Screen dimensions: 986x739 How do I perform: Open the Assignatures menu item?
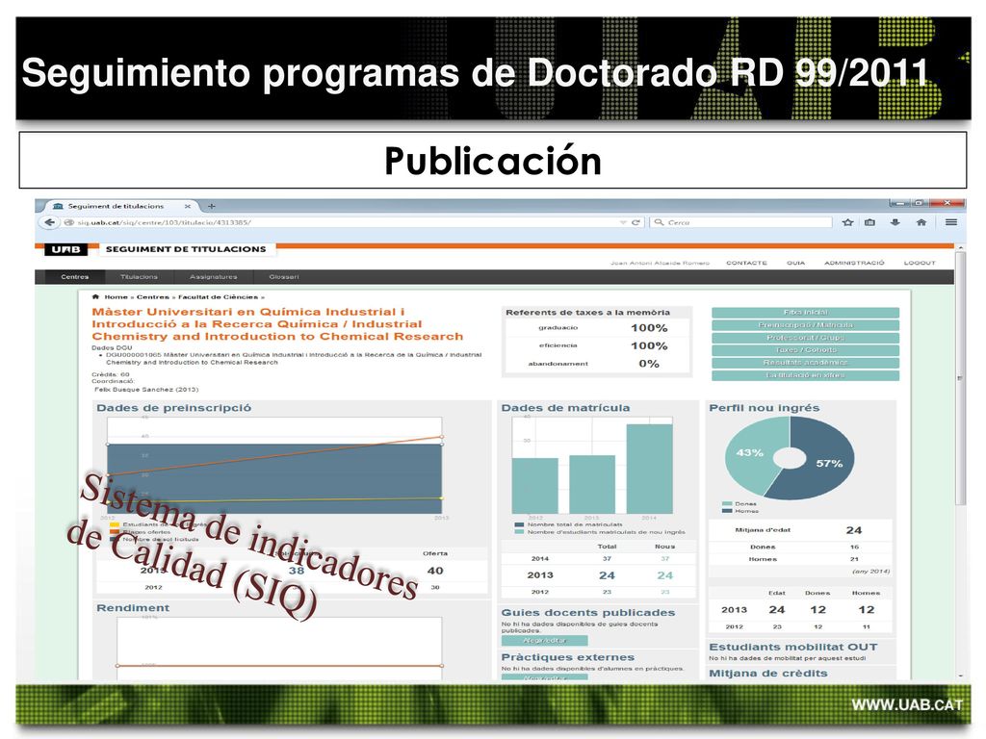[213, 277]
